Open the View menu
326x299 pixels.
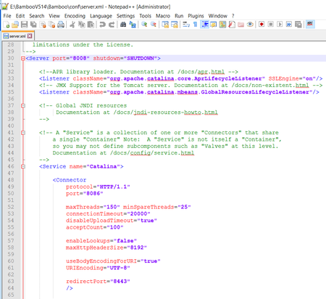(54, 16)
